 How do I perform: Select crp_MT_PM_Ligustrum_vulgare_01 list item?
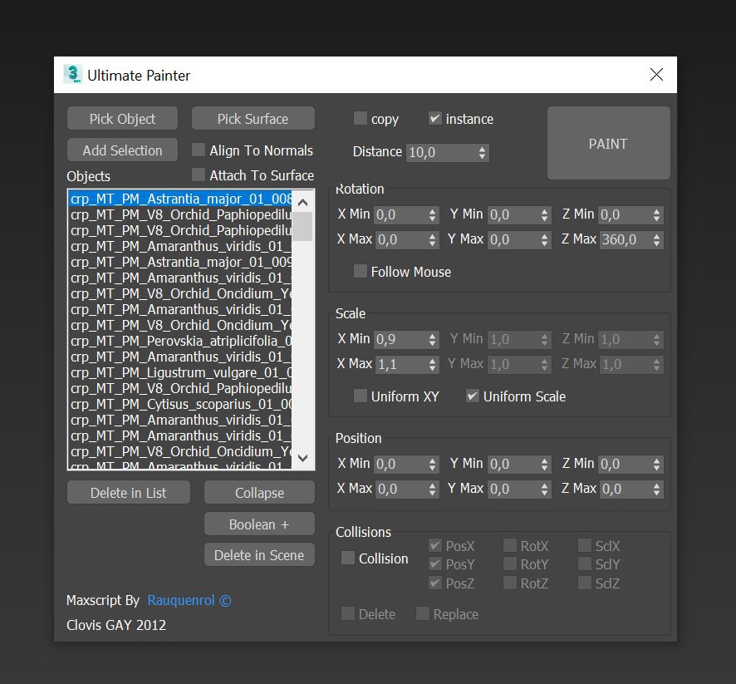pyautogui.click(x=180, y=372)
